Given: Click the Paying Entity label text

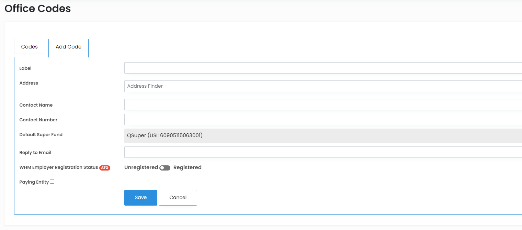Looking at the screenshot, I should (34, 182).
